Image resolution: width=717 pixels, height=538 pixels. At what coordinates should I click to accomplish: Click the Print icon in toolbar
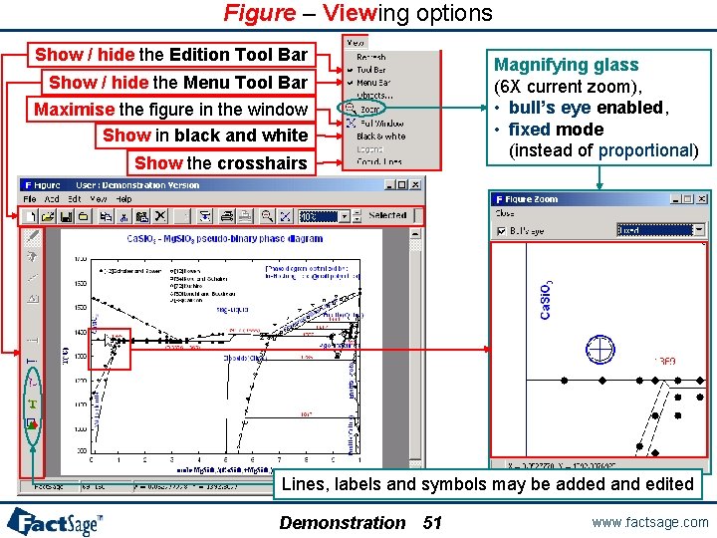[227, 216]
